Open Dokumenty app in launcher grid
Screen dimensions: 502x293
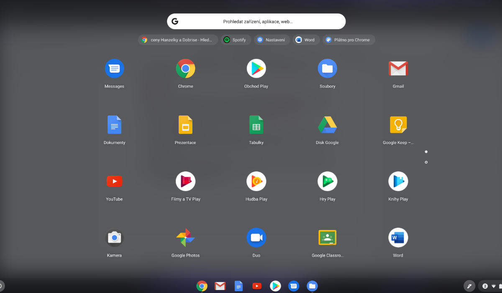[x=114, y=125]
